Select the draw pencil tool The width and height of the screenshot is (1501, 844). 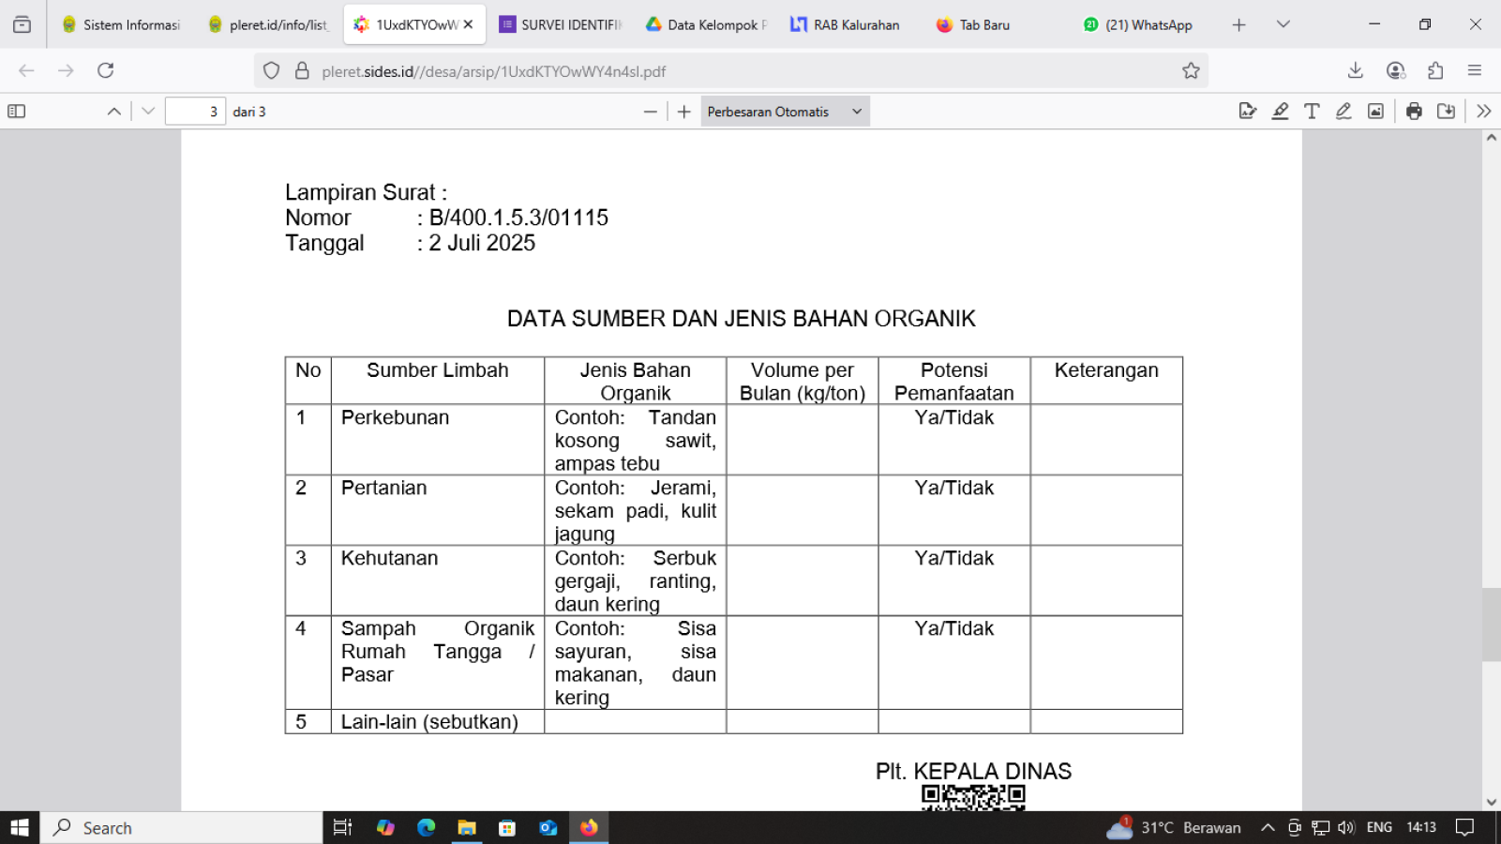(1343, 112)
